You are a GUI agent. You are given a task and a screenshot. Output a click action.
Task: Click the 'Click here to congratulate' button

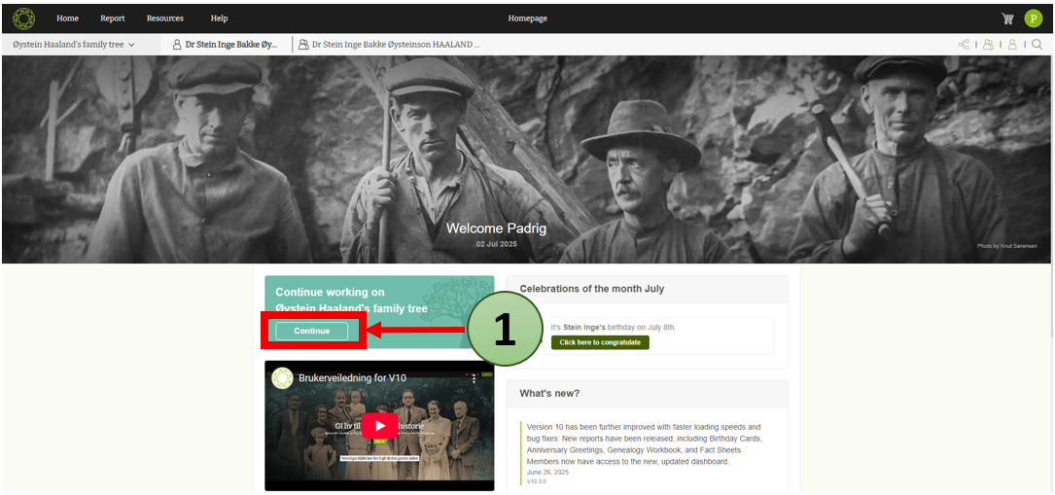[600, 342]
